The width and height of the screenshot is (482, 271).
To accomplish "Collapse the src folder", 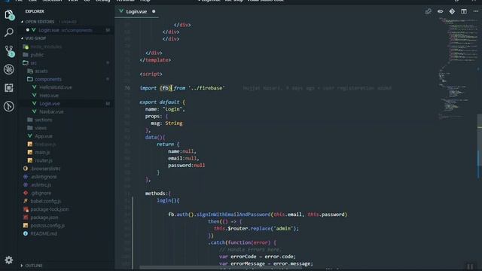I will (33, 63).
